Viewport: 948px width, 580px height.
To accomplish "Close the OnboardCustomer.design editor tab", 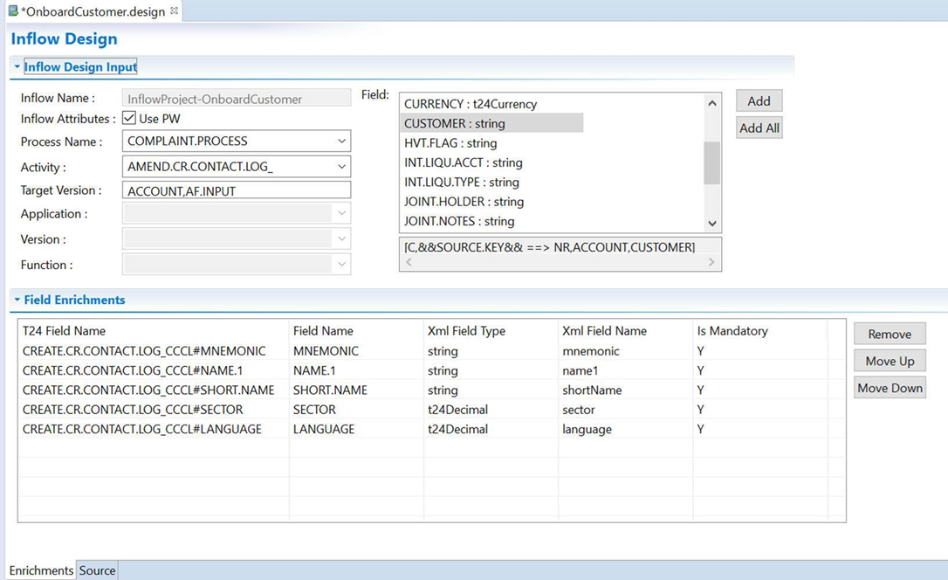I will click(x=175, y=11).
